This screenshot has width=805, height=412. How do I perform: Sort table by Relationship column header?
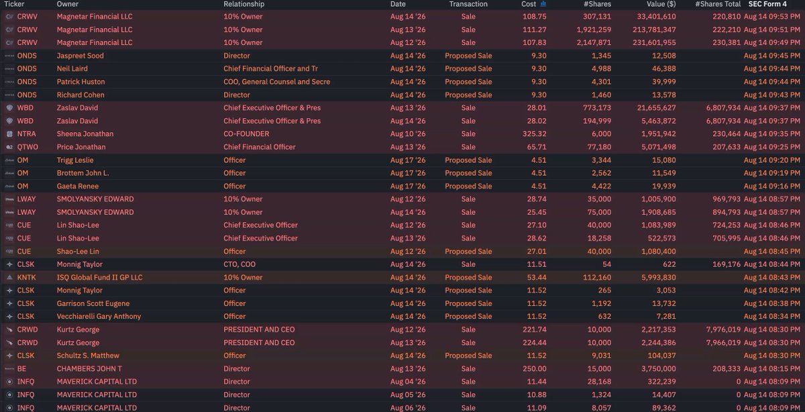pyautogui.click(x=244, y=4)
